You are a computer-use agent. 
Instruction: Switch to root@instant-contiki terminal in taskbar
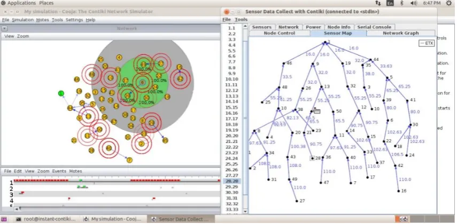(46, 219)
